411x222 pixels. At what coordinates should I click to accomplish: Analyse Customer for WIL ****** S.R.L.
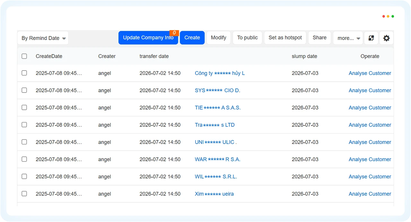(x=370, y=177)
